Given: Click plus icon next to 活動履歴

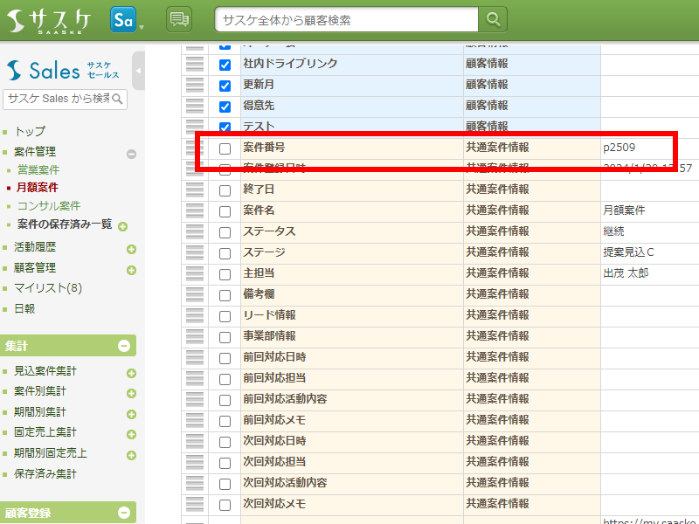Looking at the screenshot, I should tap(131, 248).
